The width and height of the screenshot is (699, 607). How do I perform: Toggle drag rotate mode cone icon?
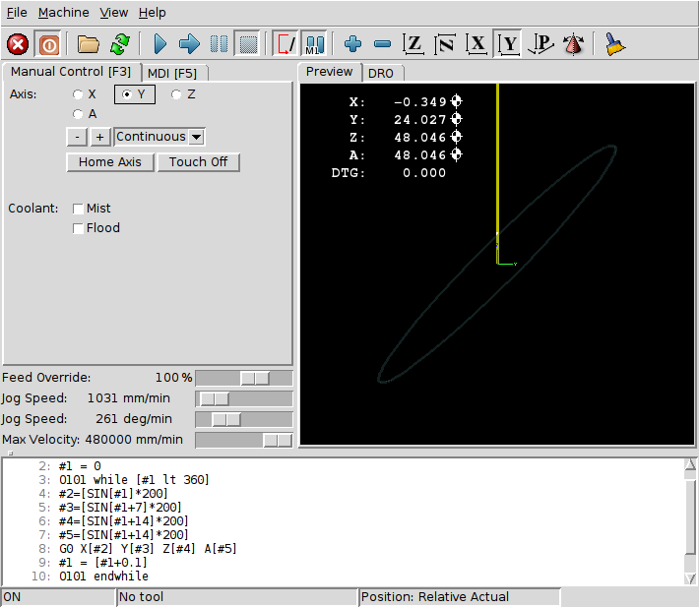pyautogui.click(x=573, y=44)
